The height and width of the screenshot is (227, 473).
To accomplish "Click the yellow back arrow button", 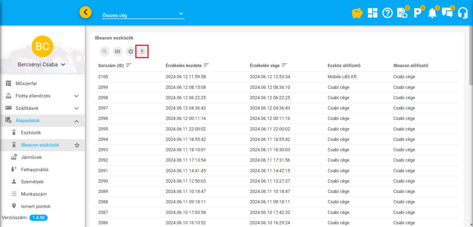I will 85,13.
